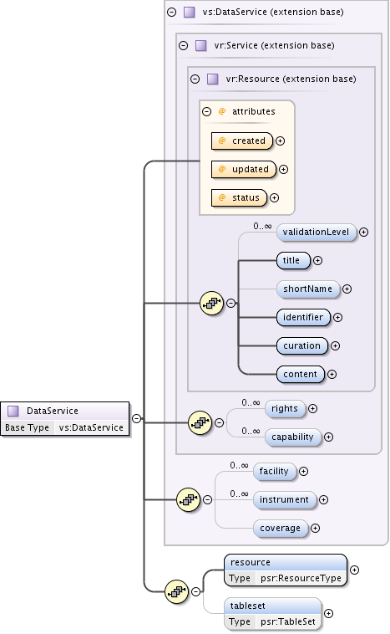The width and height of the screenshot is (390, 634).
Task: Select the created attribute node
Action: tap(242, 141)
